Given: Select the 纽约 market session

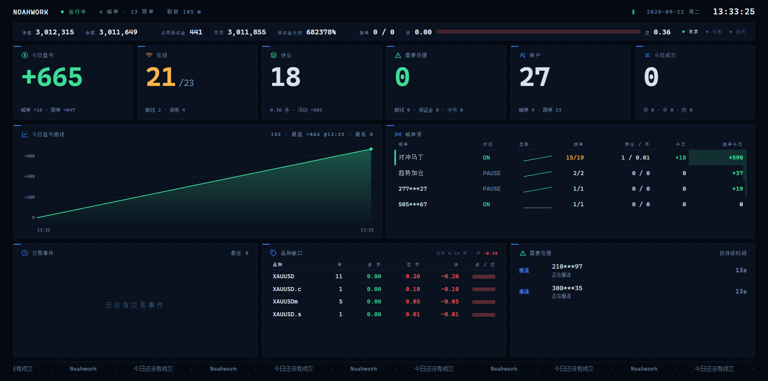Looking at the screenshot, I should (x=738, y=32).
